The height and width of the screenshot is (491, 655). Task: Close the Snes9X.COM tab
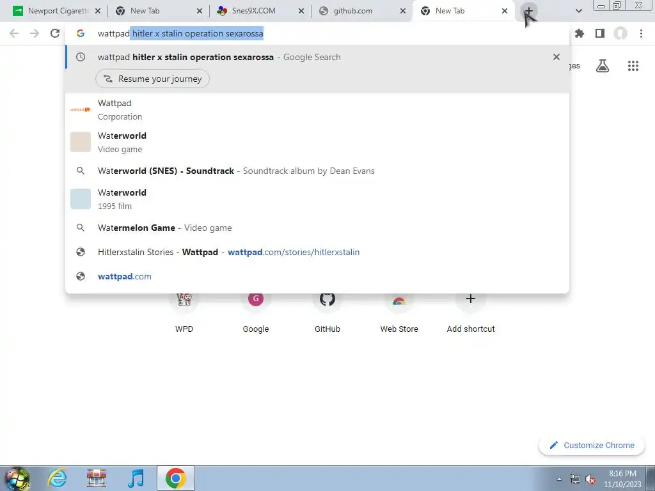[x=301, y=11]
